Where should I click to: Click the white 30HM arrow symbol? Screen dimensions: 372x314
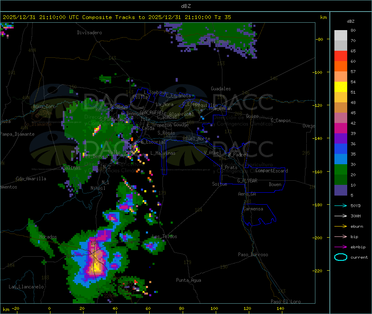(x=341, y=216)
